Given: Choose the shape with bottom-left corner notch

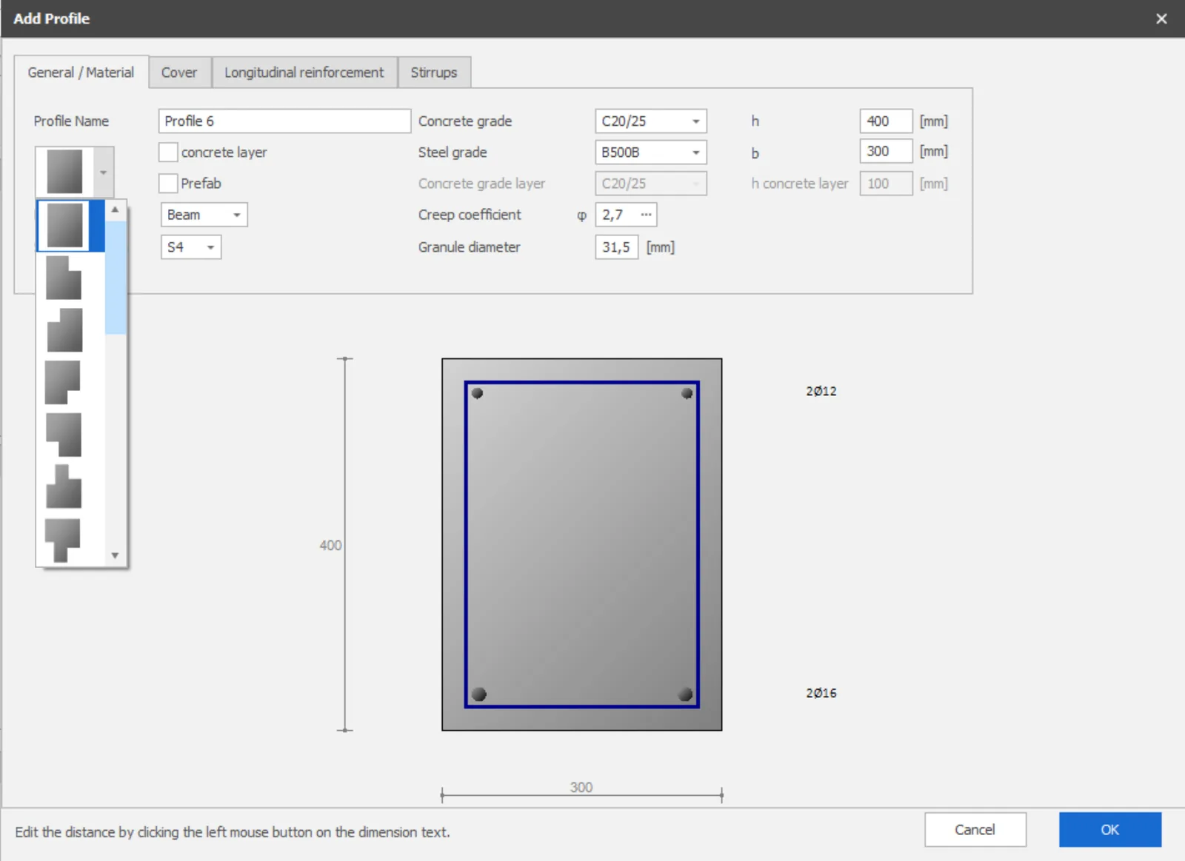Looking at the screenshot, I should (64, 435).
